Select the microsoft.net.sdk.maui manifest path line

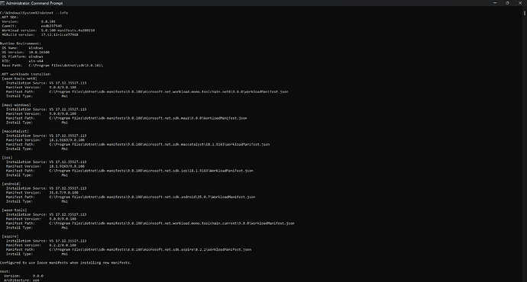126,118
